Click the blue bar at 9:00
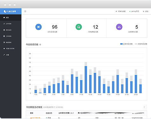This screenshot has width=151, height=119. pyautogui.click(x=72, y=84)
